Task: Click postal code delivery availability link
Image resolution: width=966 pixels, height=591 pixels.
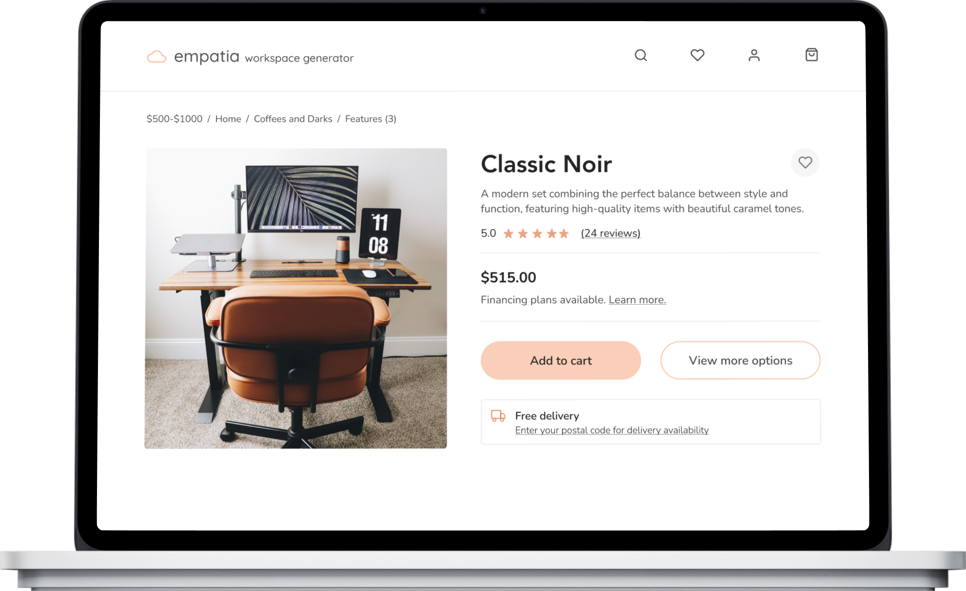Action: click(612, 430)
